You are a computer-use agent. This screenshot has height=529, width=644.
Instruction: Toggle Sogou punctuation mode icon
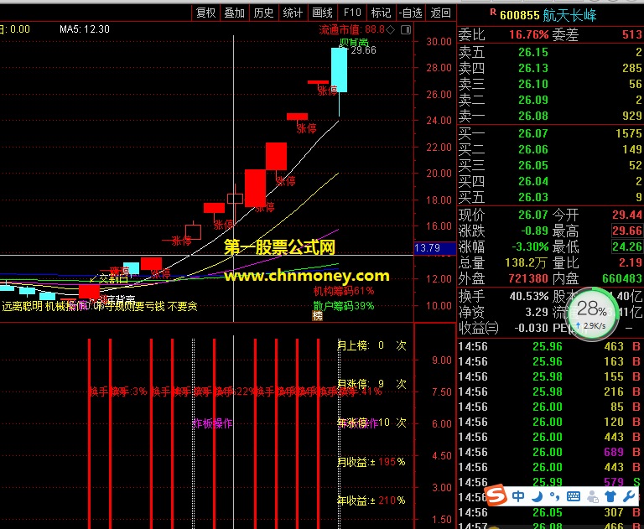tap(554, 496)
